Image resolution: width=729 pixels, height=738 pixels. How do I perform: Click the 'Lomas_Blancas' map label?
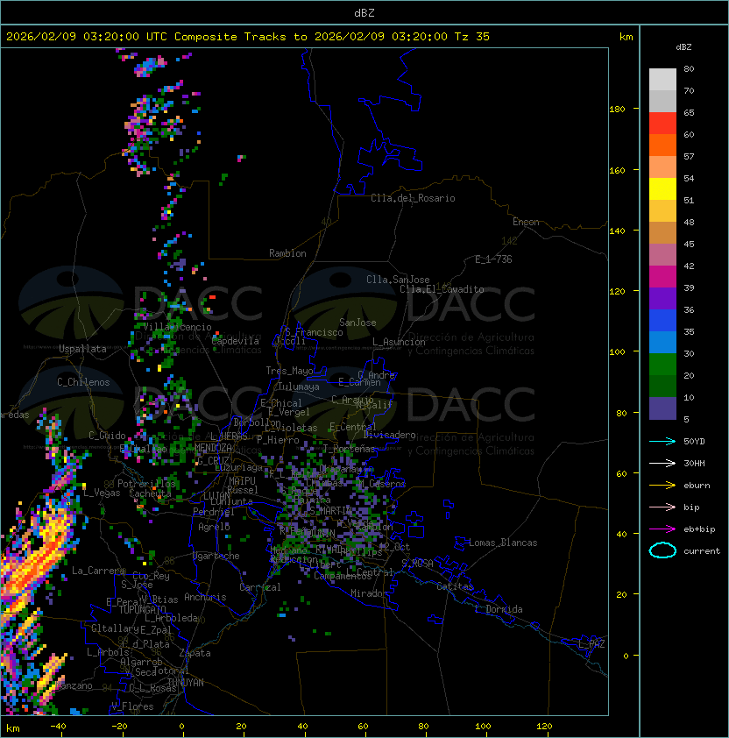tap(503, 543)
